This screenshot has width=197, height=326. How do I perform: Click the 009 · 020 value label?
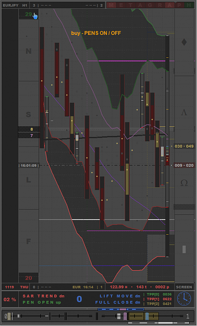pyautogui.click(x=184, y=165)
